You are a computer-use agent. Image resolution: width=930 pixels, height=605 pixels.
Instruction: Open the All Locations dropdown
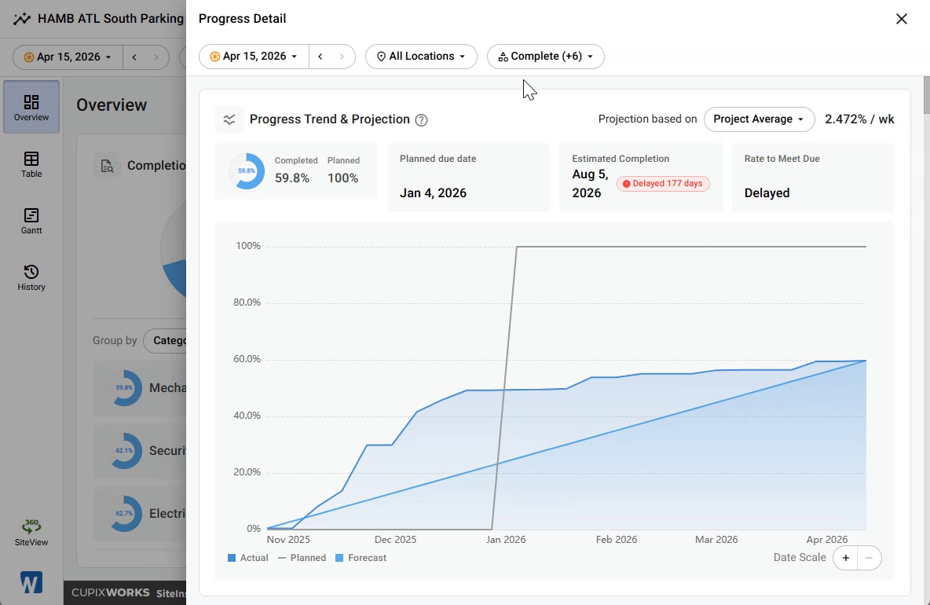point(421,57)
